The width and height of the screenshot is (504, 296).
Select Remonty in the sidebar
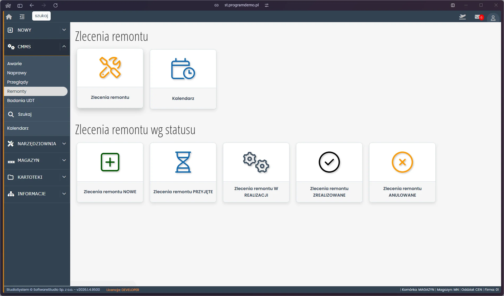36,91
